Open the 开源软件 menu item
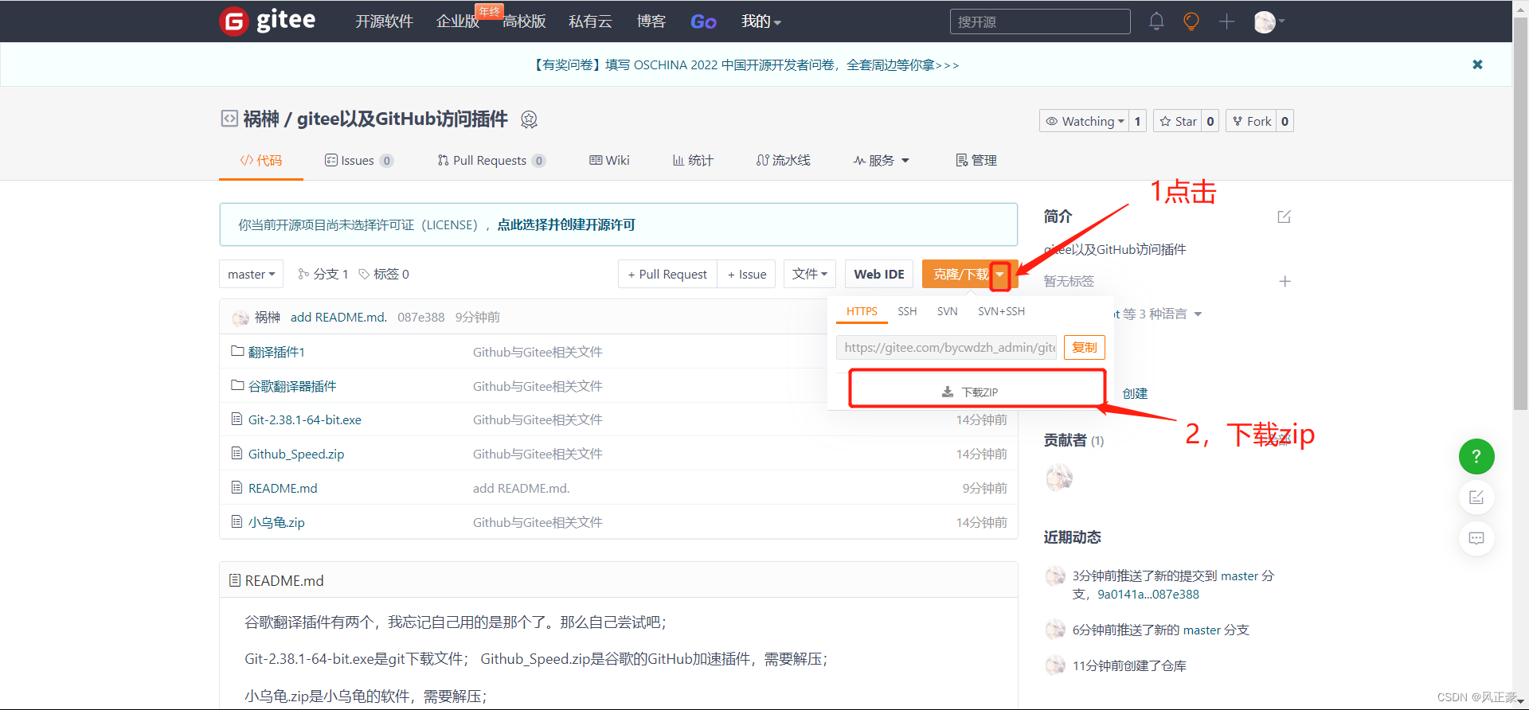This screenshot has height=710, width=1529. [384, 21]
